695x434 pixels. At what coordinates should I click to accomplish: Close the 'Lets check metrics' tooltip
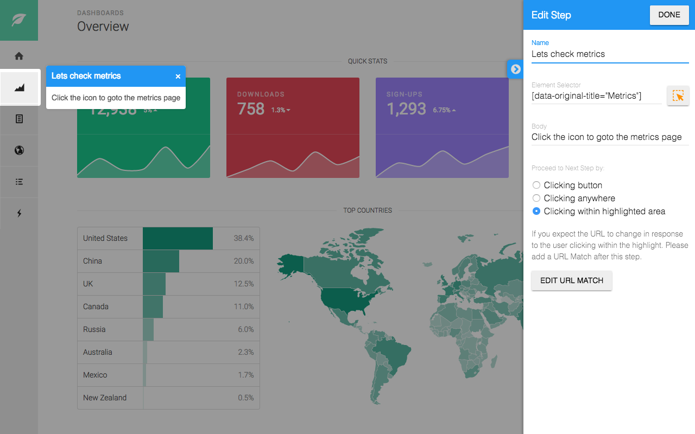(178, 76)
